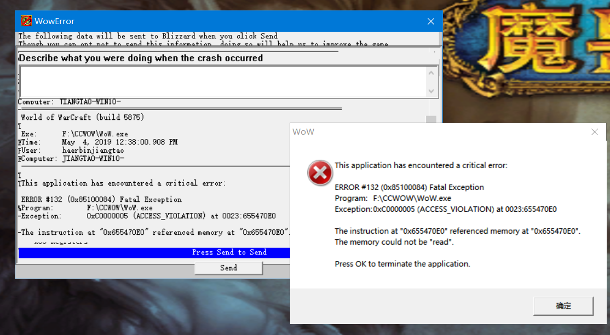This screenshot has height=335, width=610.
Task: Close the WowError crash report window
Action: coord(431,21)
